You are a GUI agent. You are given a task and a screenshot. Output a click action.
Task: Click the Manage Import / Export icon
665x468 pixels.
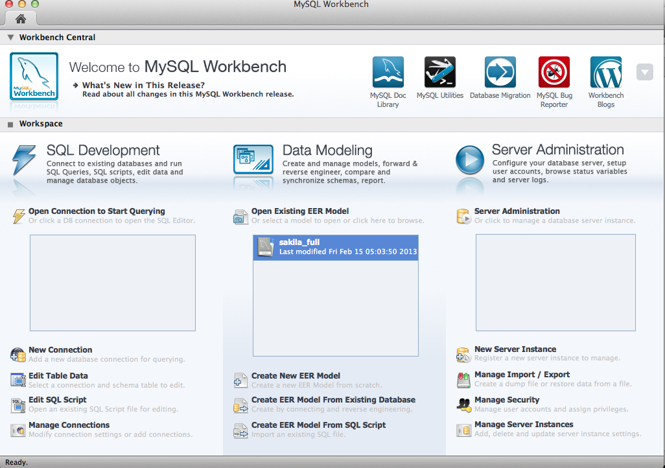463,380
